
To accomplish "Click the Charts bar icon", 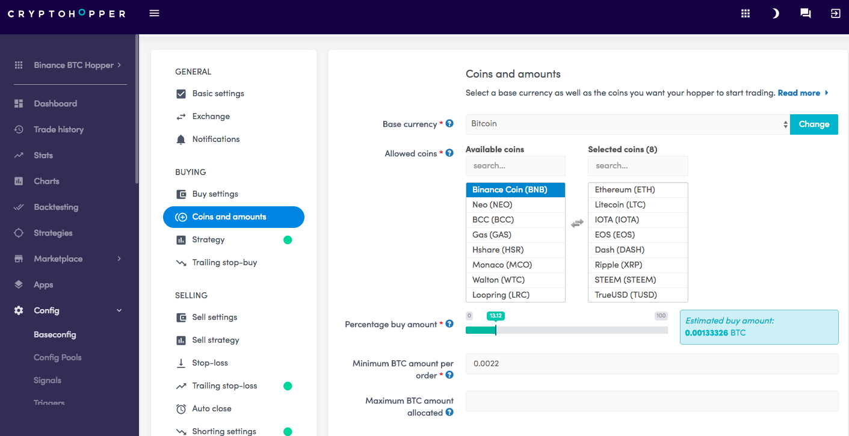I will 19,181.
